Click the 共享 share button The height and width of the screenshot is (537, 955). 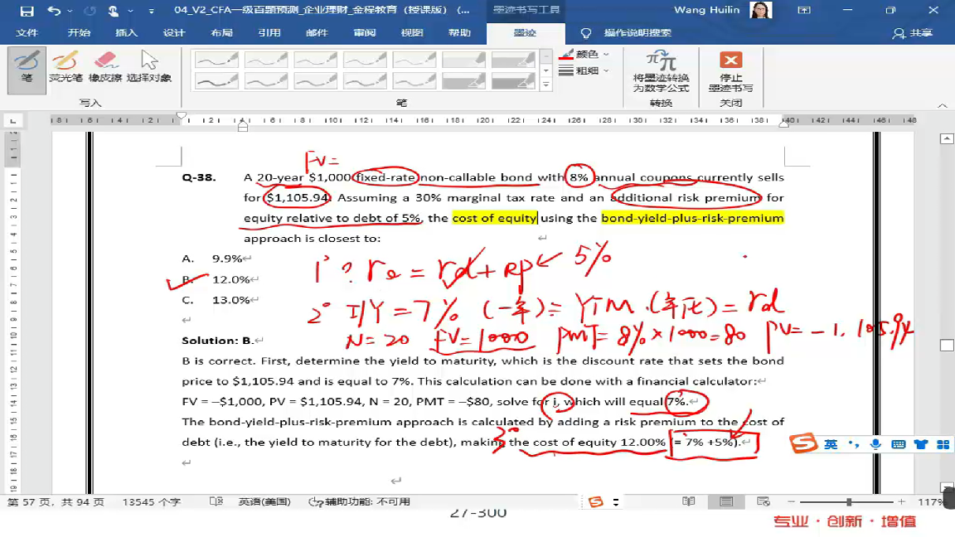click(913, 33)
